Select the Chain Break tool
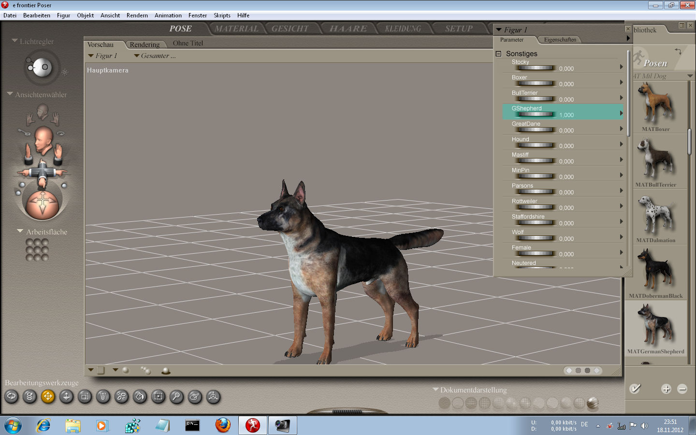The height and width of the screenshot is (435, 696). click(121, 397)
